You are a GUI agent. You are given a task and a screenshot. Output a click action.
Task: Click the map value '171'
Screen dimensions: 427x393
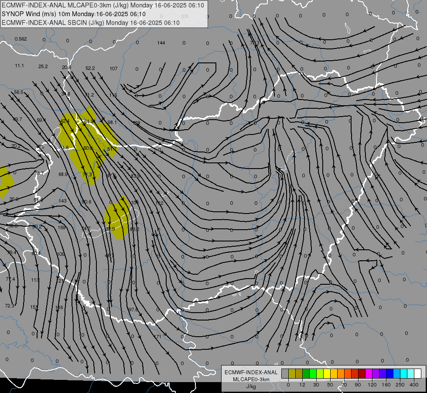[x=158, y=337]
